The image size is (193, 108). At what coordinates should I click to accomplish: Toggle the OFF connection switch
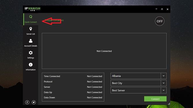160,21
